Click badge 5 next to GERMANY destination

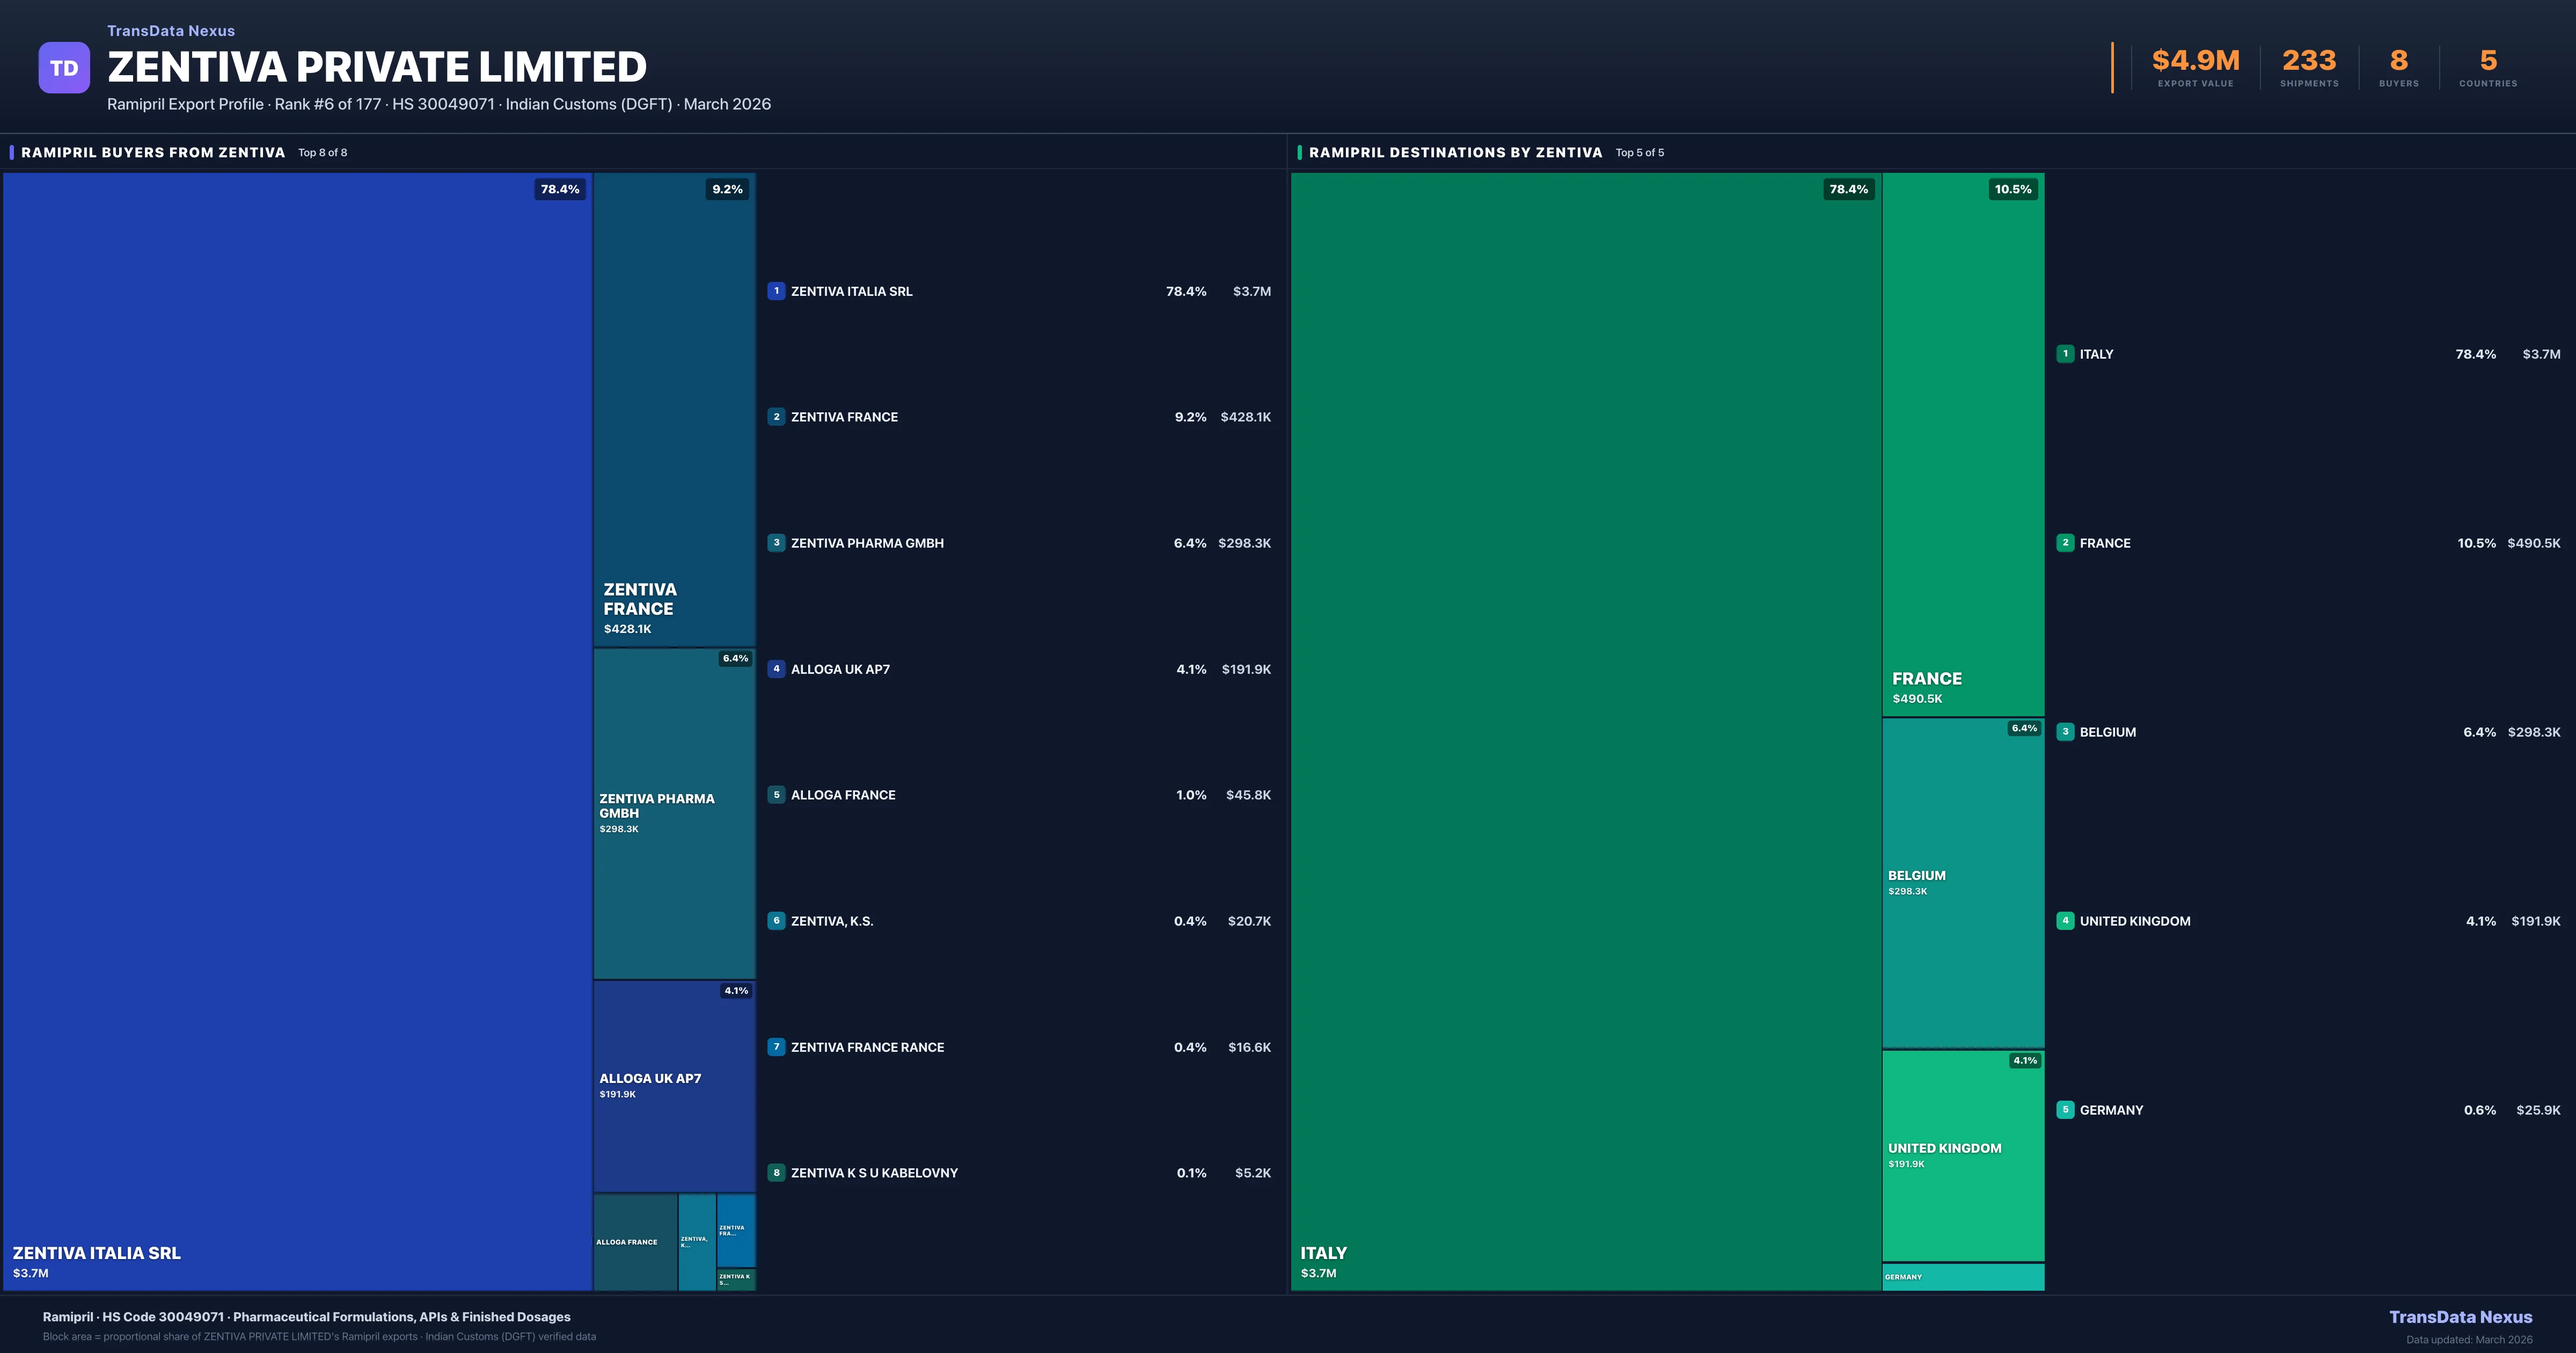point(2066,1110)
